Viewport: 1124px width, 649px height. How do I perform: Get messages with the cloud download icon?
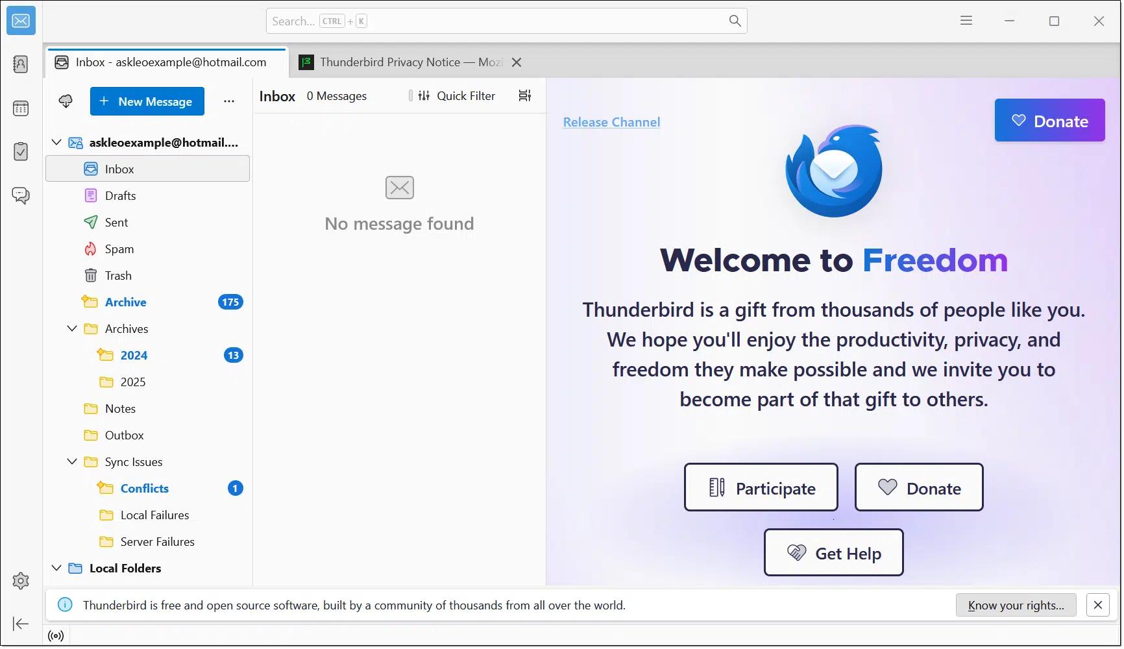66,101
